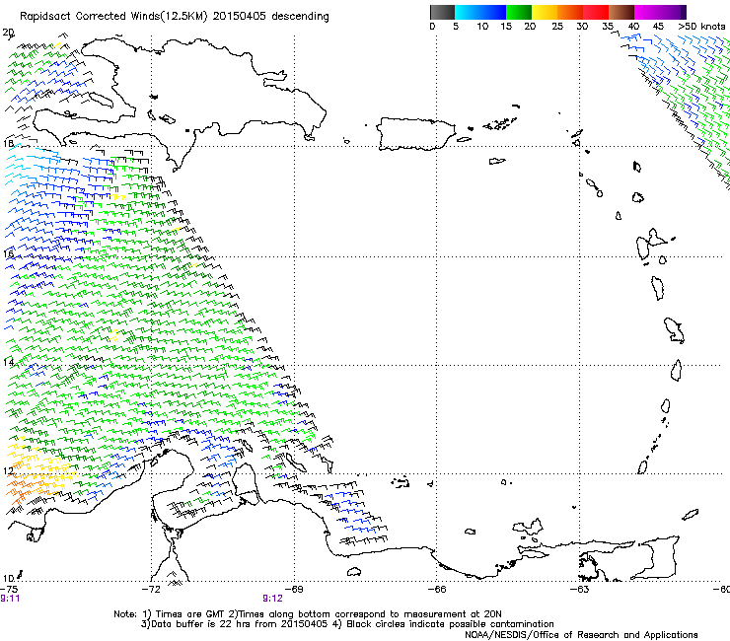Click the '>50 knots' legend label
The width and height of the screenshot is (730, 641).
coord(701,27)
